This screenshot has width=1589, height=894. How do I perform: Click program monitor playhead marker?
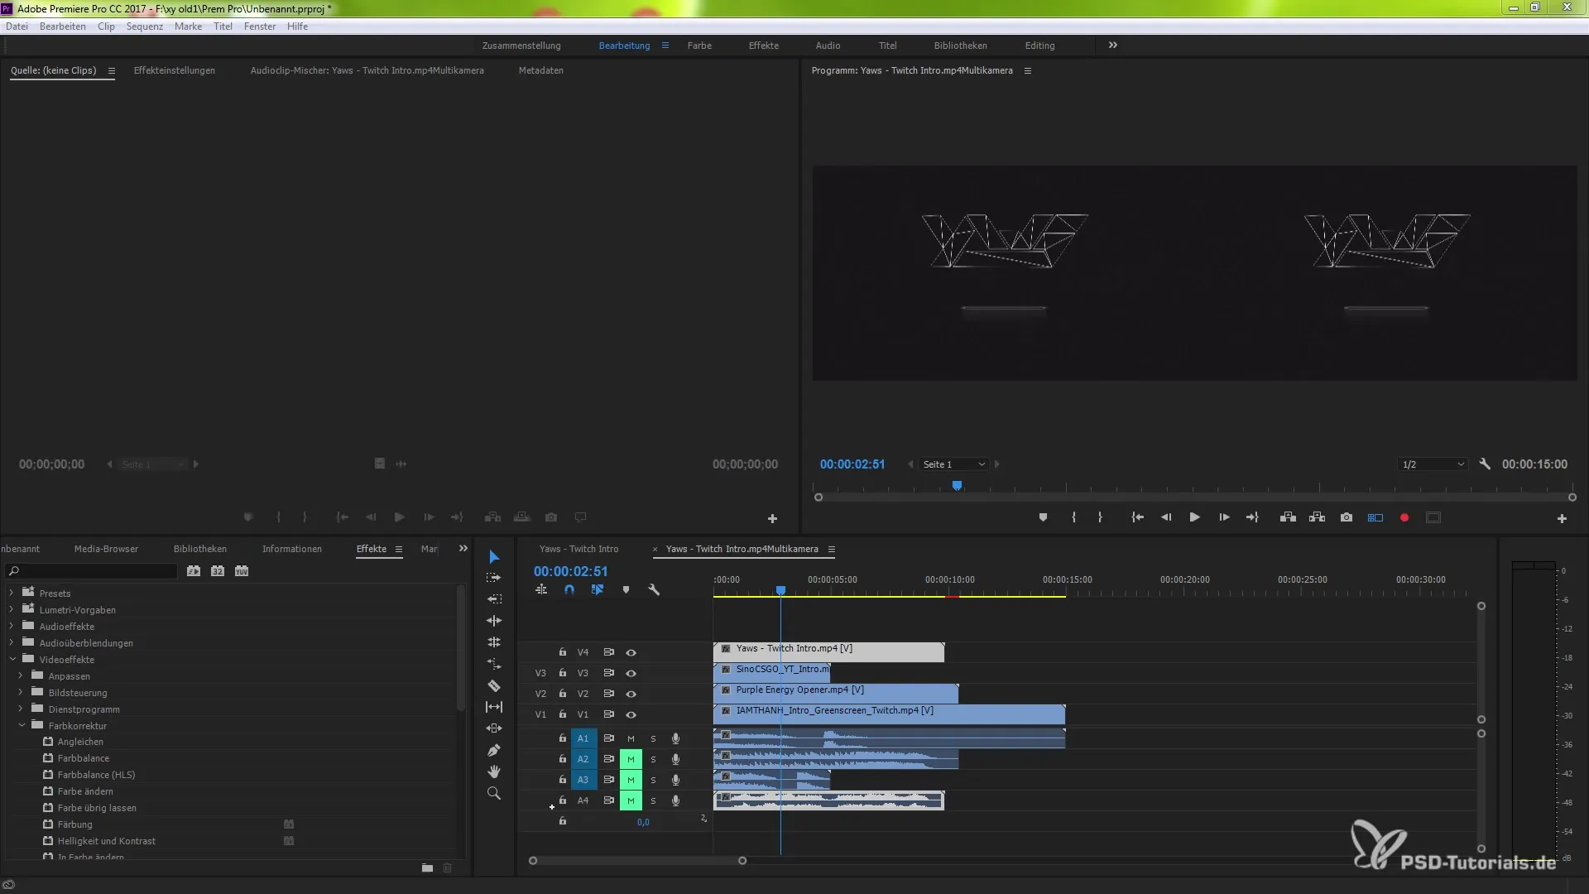(x=957, y=486)
